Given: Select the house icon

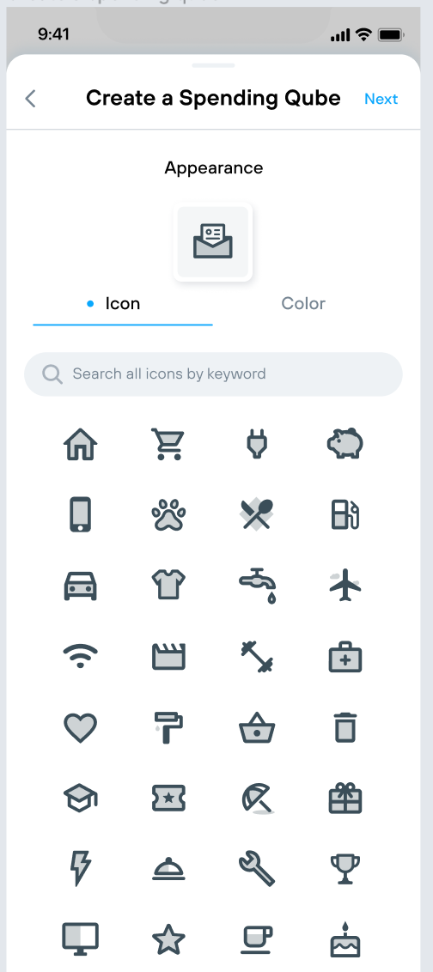Looking at the screenshot, I should pyautogui.click(x=81, y=445).
